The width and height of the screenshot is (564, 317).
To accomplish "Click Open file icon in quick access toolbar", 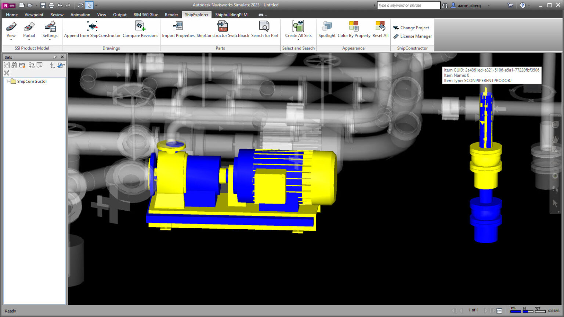I will pyautogui.click(x=30, y=5).
